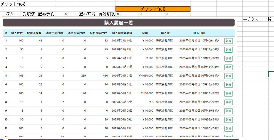The image size is (274, 140).
Task: Click the ¥50,000 amount
Action: click(148, 49)
